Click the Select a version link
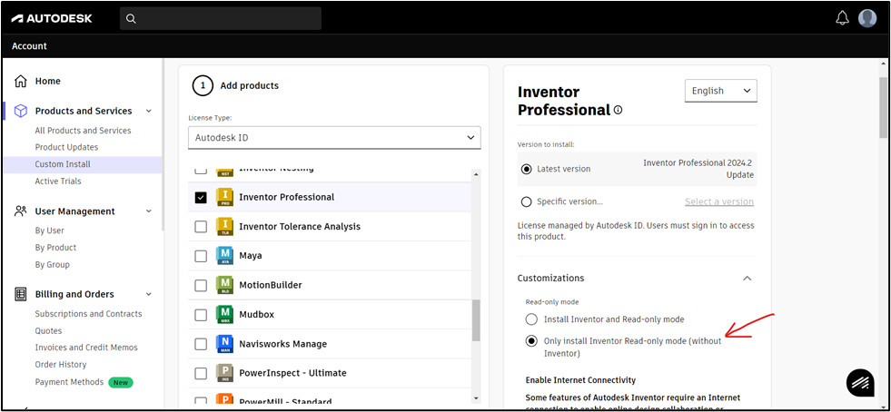Image resolution: width=891 pixels, height=412 pixels. pos(718,201)
